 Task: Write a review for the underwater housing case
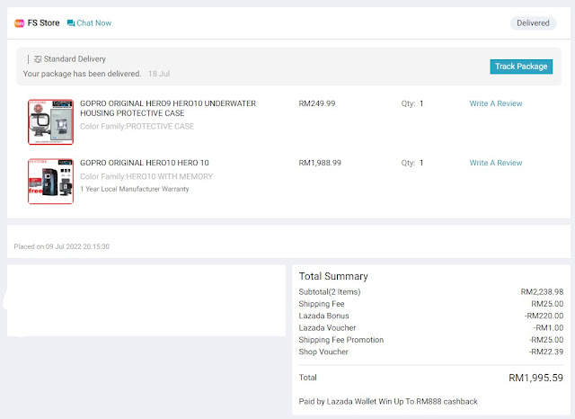tap(496, 103)
